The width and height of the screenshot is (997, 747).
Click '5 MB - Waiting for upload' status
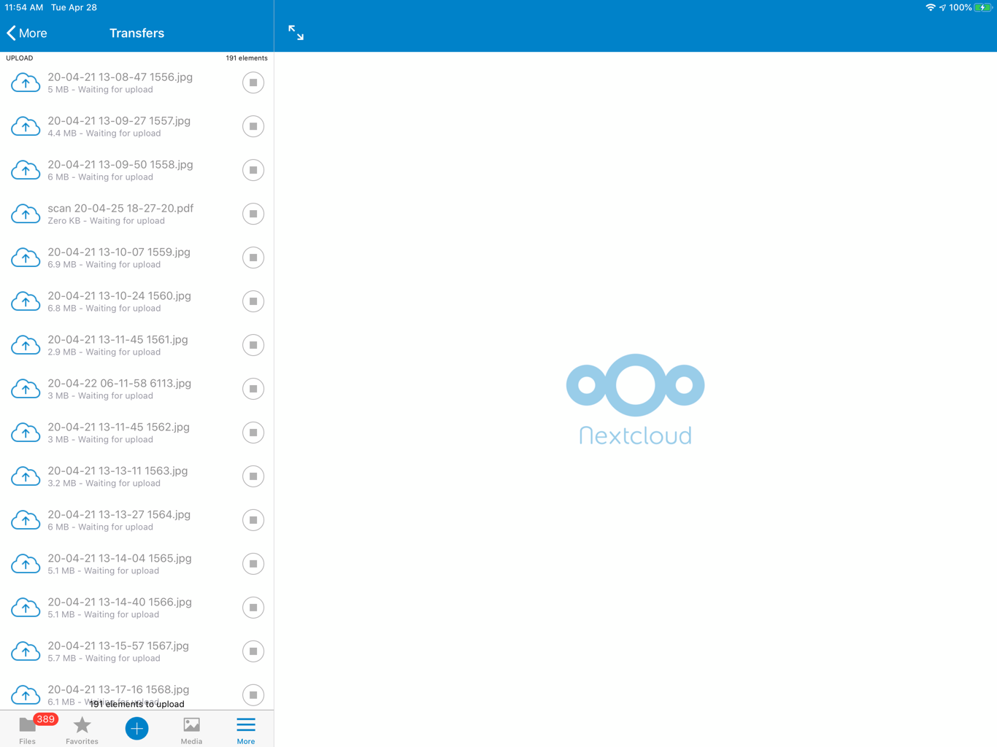pyautogui.click(x=100, y=90)
